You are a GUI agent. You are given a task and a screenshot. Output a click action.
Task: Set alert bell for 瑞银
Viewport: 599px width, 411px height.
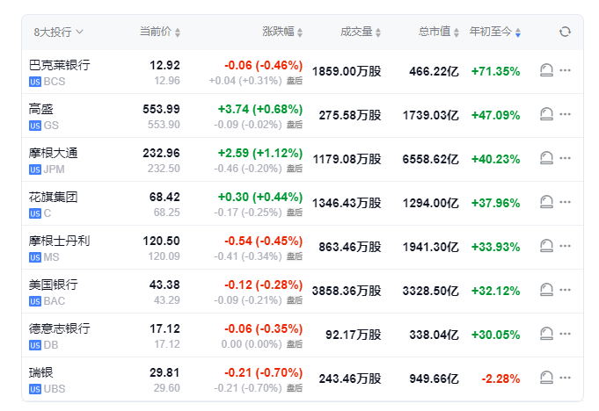click(x=546, y=378)
